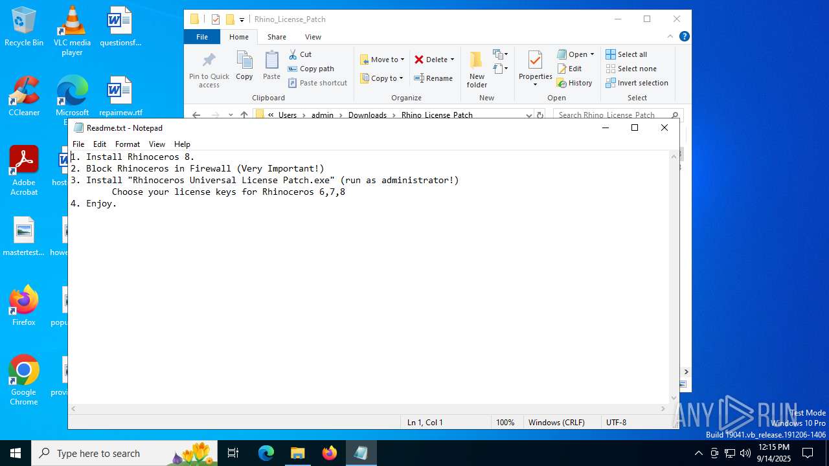Click the Downloads breadcrumb in address bar
829x466 pixels.
point(367,115)
